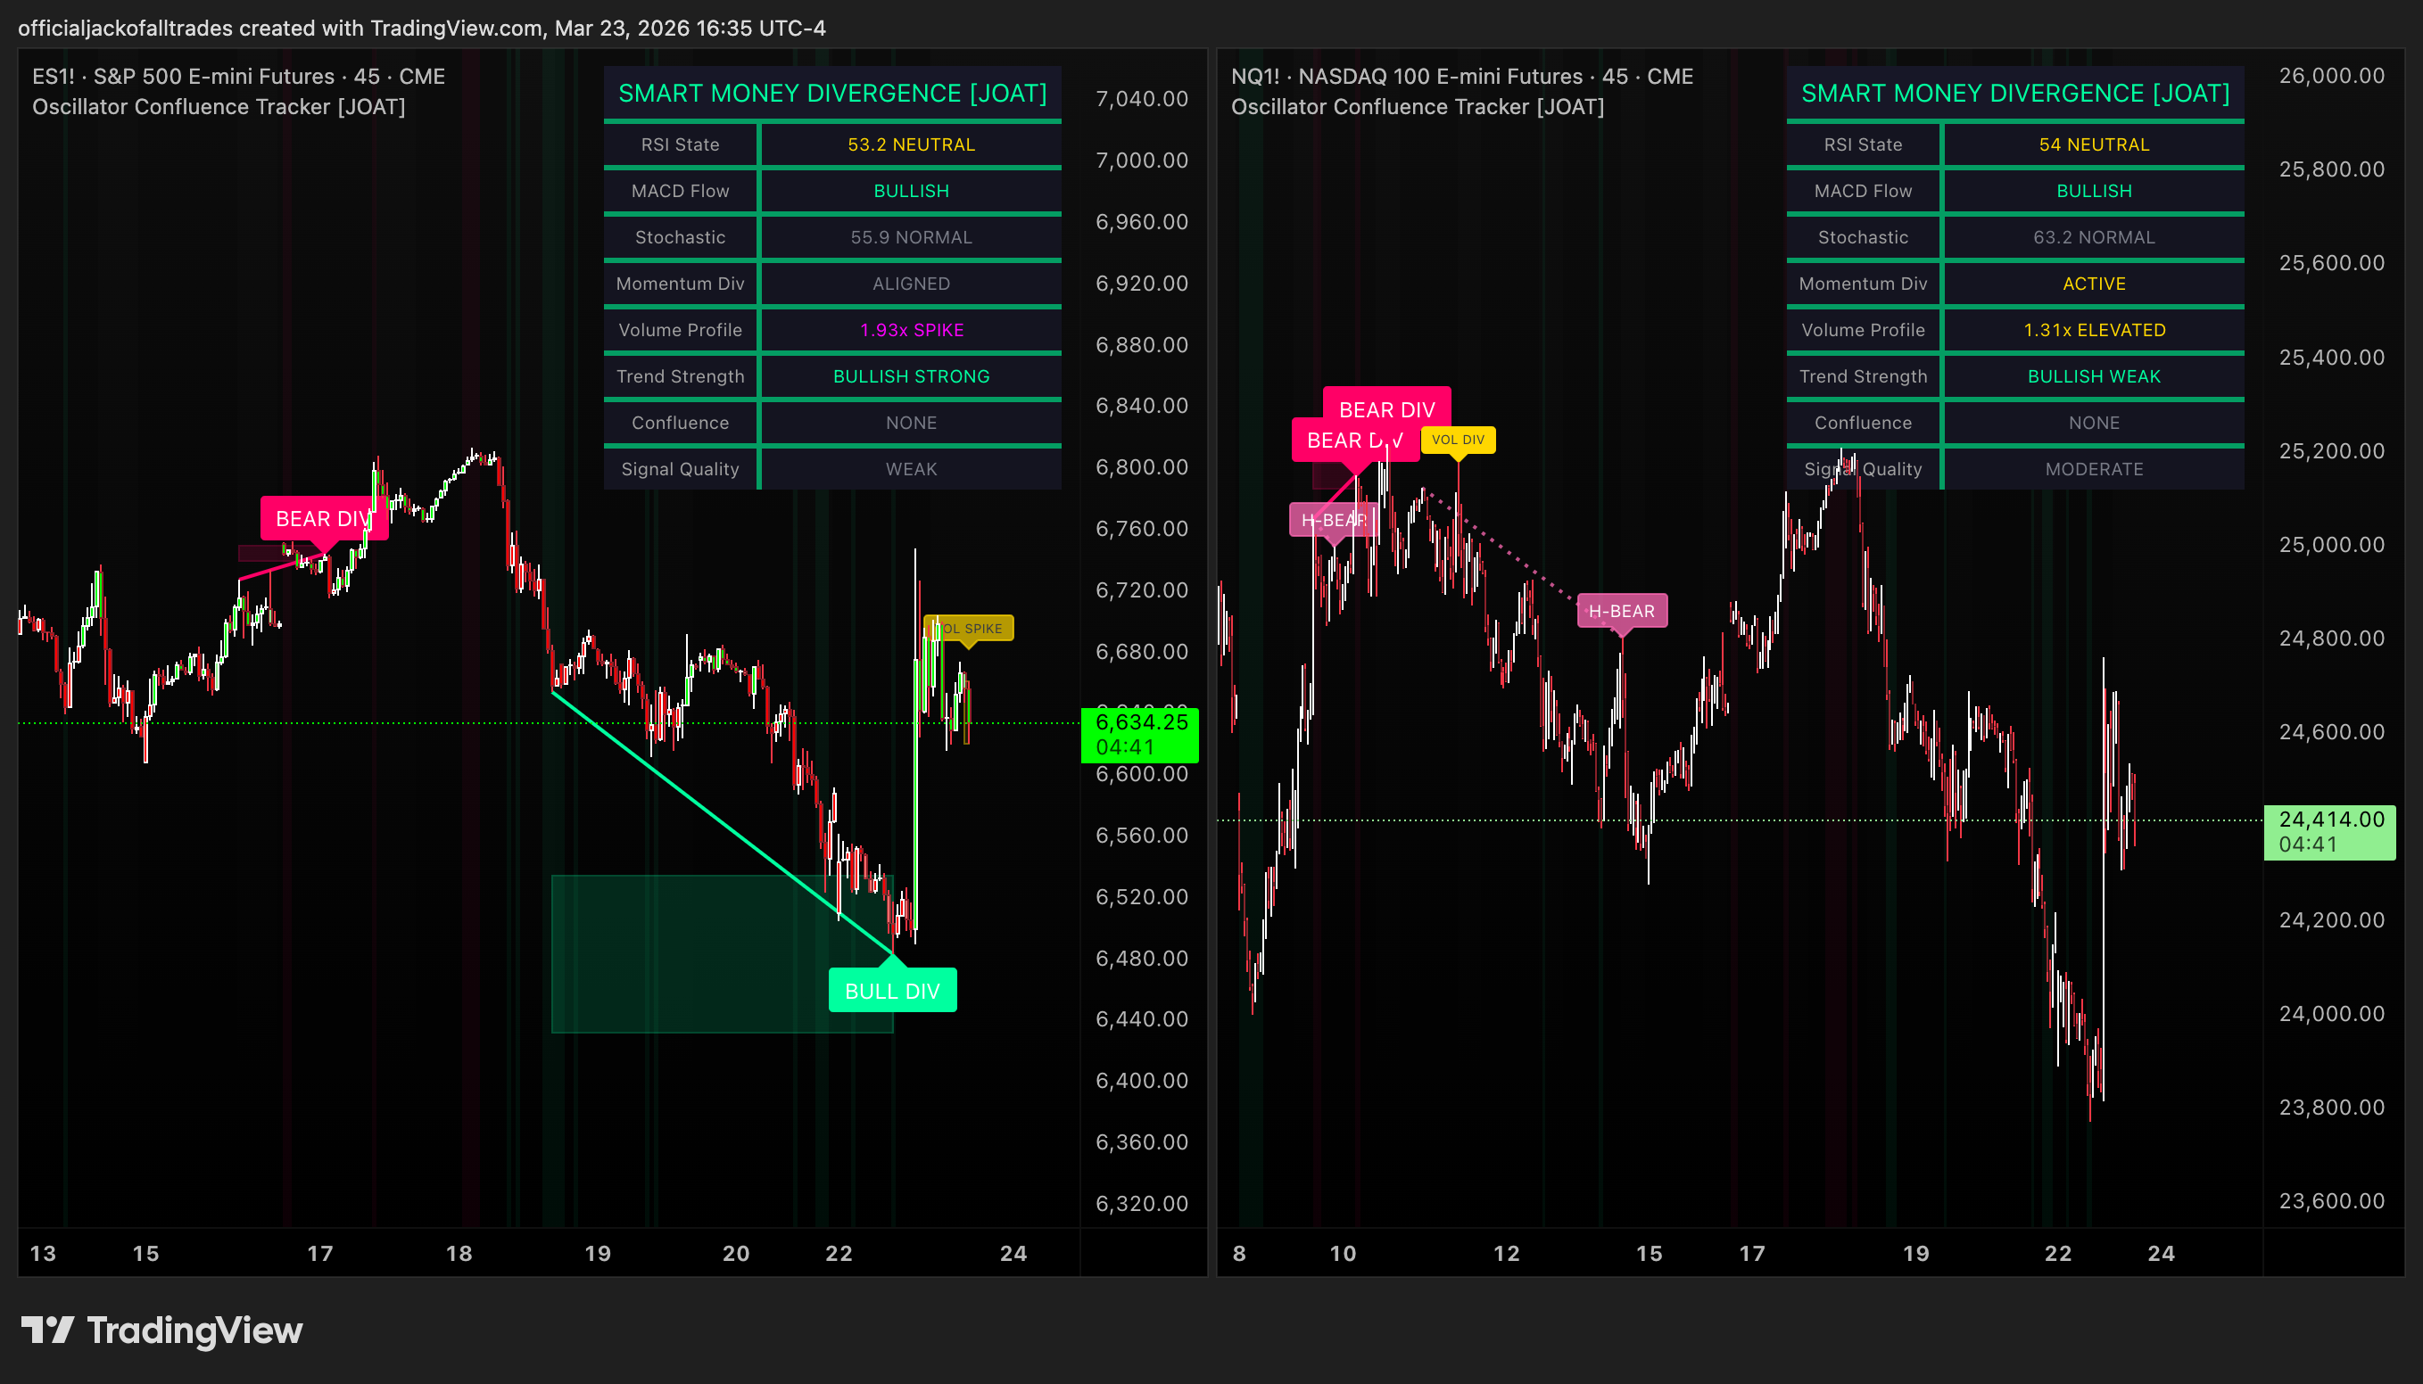
Task: Click the '54 NEUTRAL' RSI value
Action: tap(2094, 144)
